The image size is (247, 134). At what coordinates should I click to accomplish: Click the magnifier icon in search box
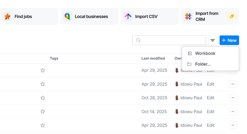pyautogui.click(x=138, y=40)
